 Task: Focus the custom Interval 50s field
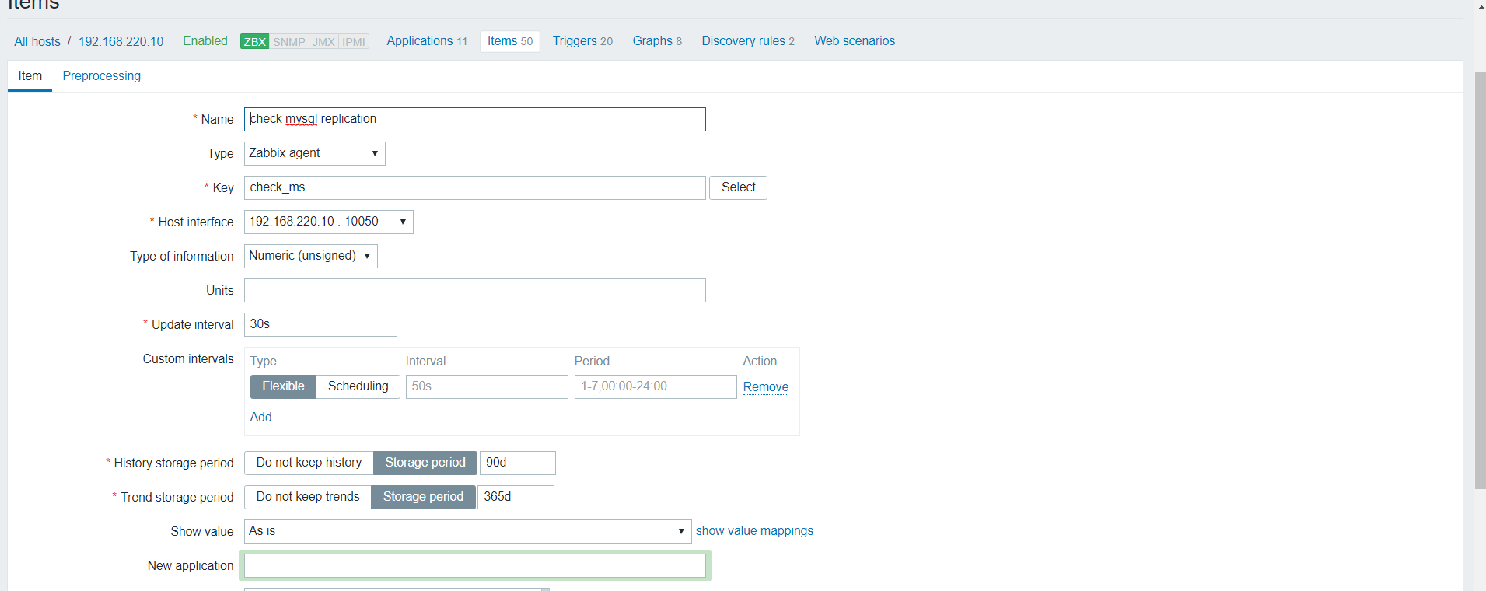point(487,386)
